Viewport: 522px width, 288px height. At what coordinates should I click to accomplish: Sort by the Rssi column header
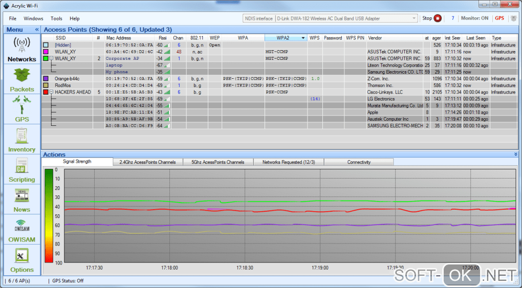(162, 38)
